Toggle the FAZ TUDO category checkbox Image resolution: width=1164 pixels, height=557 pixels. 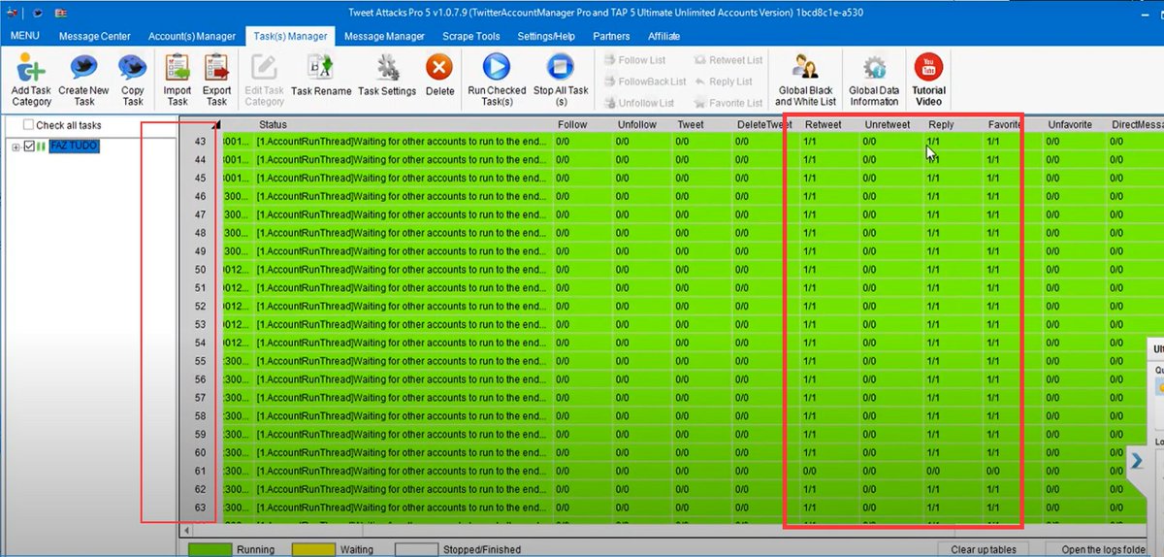[29, 147]
